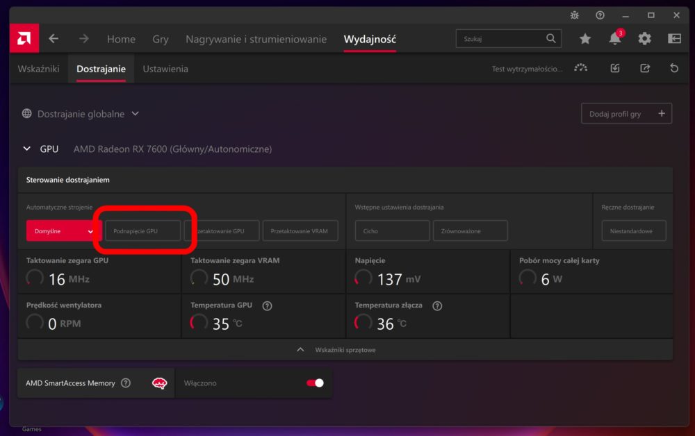Click the Prędkość wentylatora 0 RPM value
695x436 pixels.
(64, 324)
